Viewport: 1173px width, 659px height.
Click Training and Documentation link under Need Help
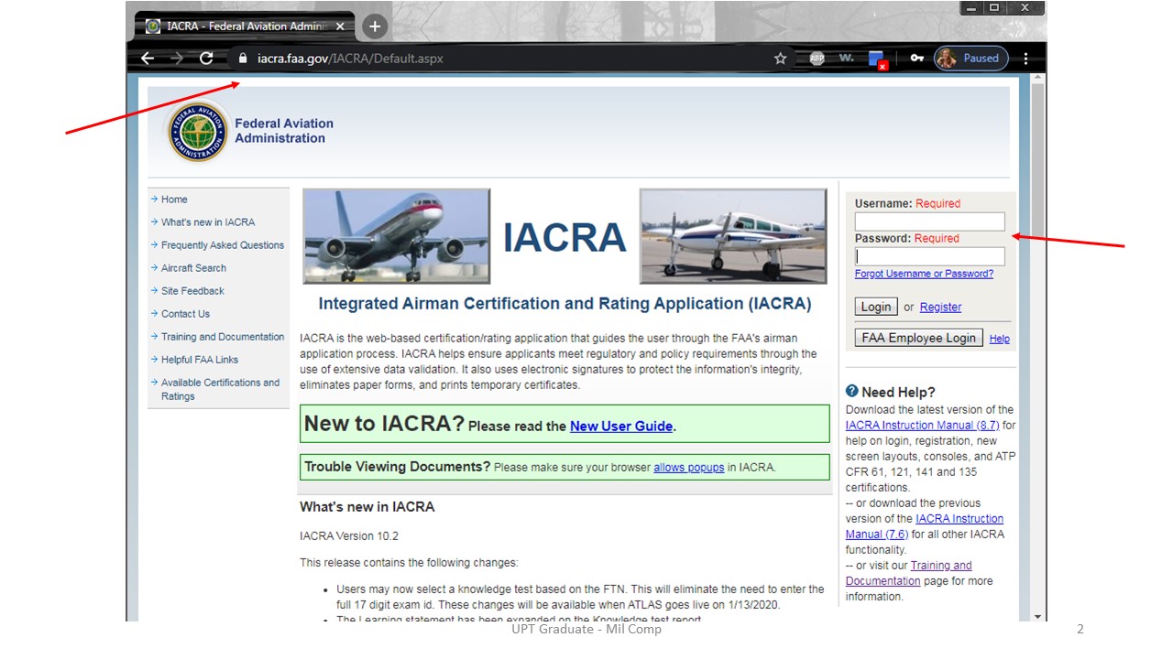[x=908, y=573]
